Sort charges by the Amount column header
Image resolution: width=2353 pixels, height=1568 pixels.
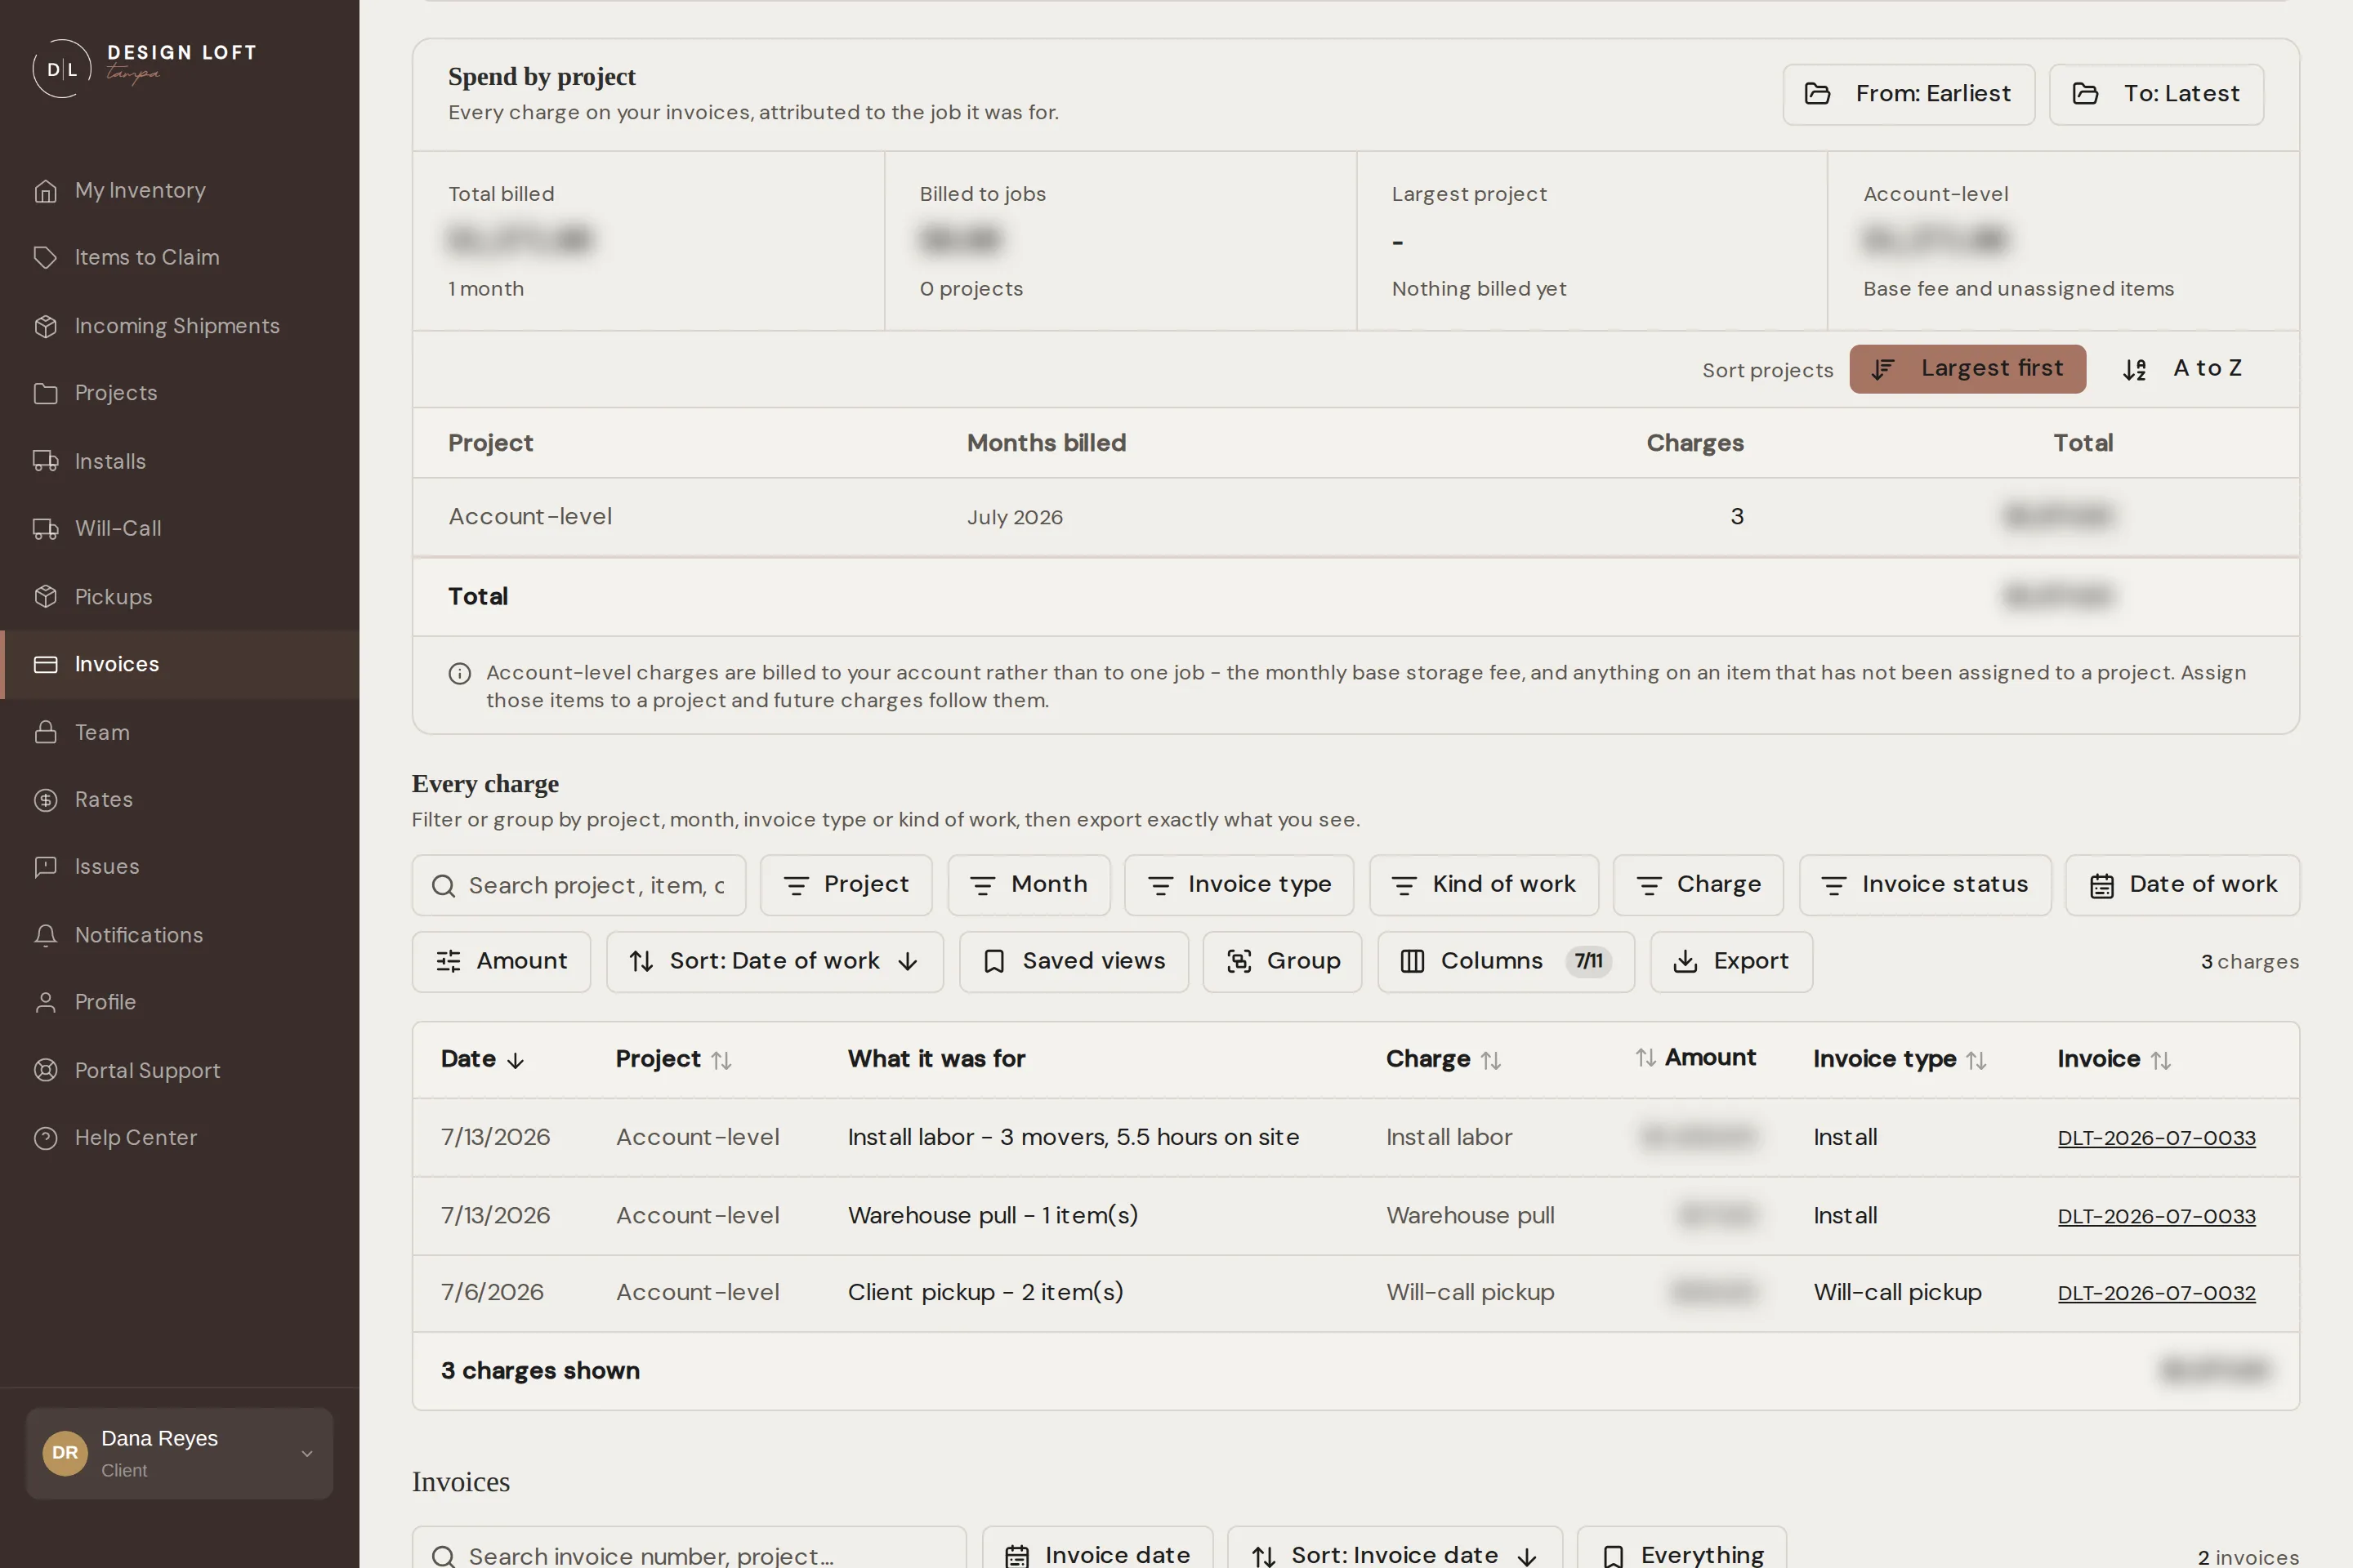click(1694, 1058)
